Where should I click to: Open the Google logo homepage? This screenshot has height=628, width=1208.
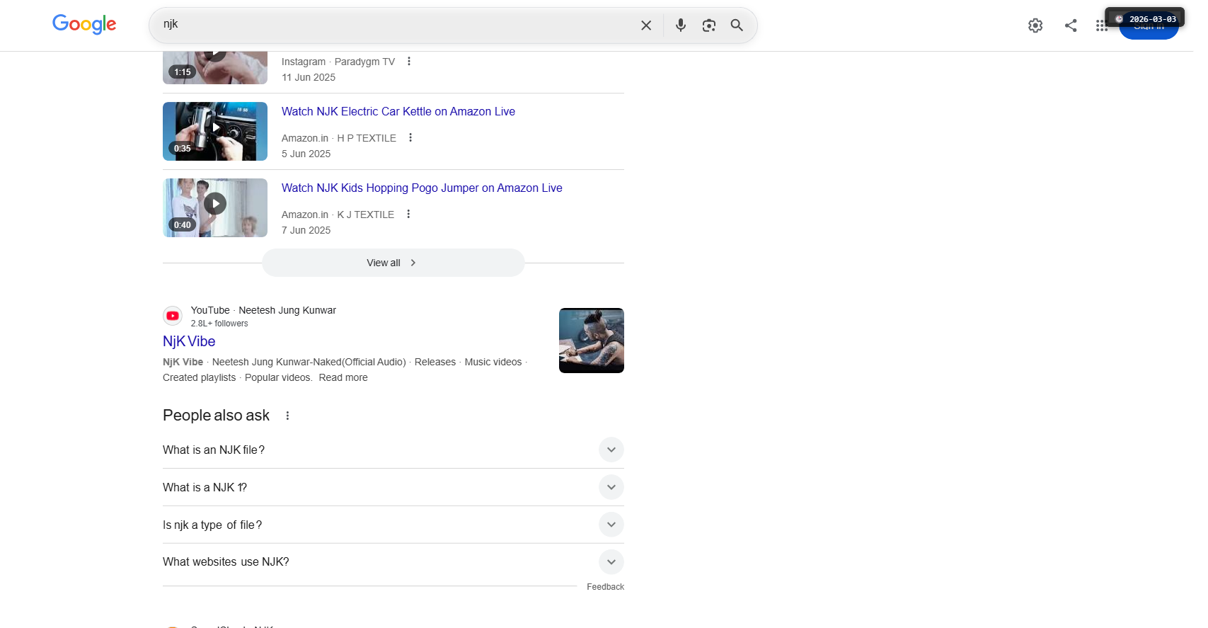[84, 25]
